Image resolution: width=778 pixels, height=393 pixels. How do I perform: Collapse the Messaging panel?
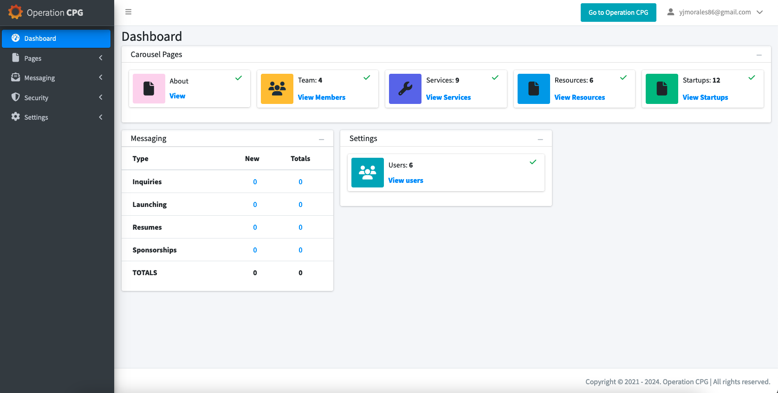[x=321, y=139]
